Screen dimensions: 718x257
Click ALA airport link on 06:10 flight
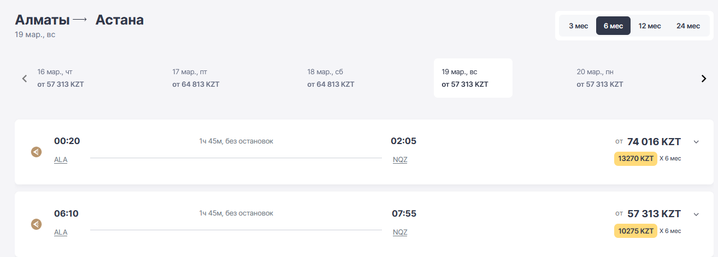click(x=61, y=232)
